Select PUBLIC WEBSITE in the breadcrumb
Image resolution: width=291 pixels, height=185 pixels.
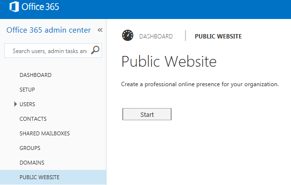tap(218, 36)
